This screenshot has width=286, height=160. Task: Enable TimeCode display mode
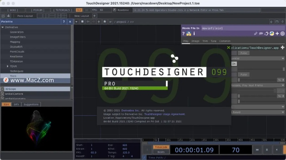point(161,147)
